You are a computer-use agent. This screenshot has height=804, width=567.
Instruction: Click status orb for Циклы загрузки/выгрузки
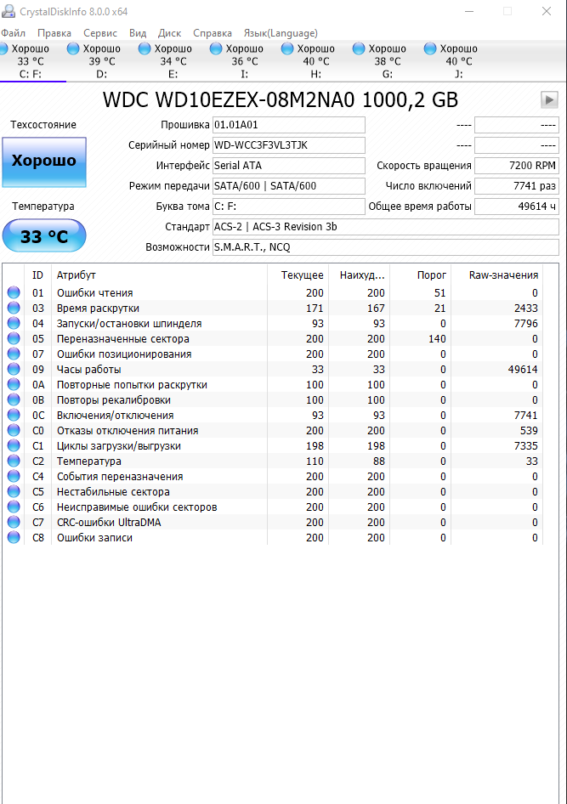pyautogui.click(x=14, y=445)
